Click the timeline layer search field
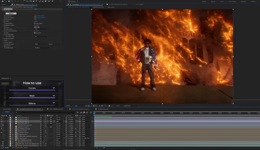 pyautogui.click(x=45, y=112)
